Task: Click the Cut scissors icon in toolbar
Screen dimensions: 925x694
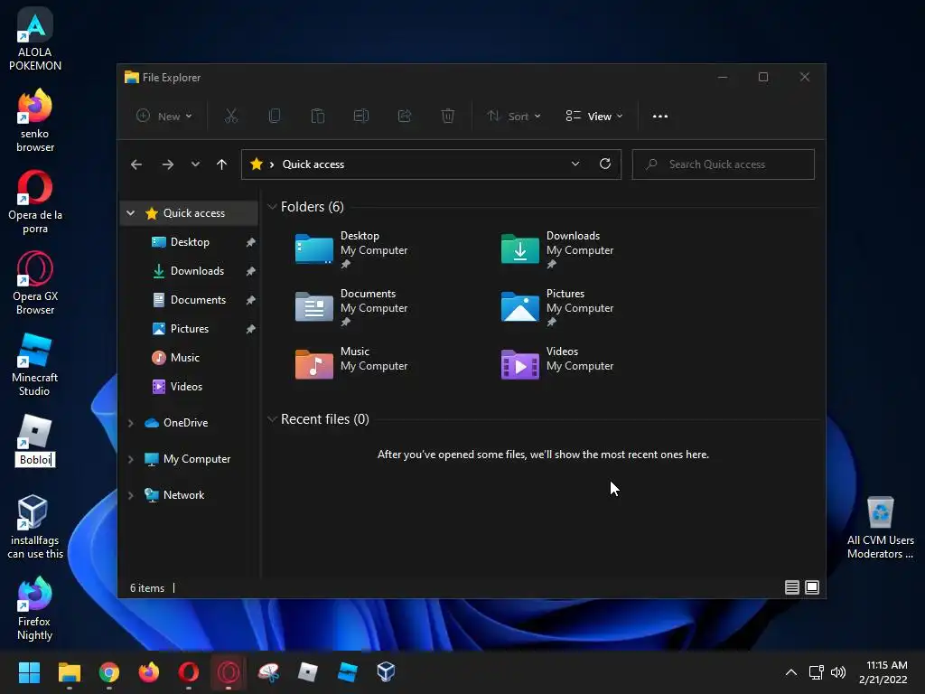Action: pos(230,117)
